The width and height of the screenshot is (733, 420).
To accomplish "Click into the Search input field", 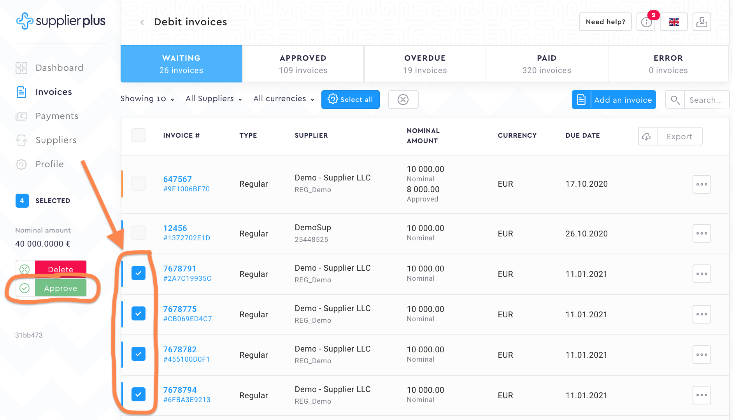I will point(706,100).
